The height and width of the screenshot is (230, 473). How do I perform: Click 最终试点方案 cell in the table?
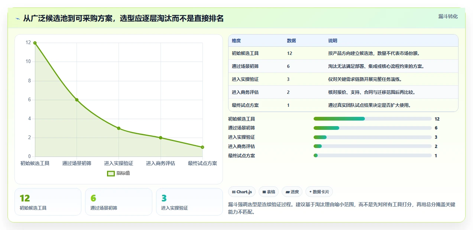coord(245,105)
